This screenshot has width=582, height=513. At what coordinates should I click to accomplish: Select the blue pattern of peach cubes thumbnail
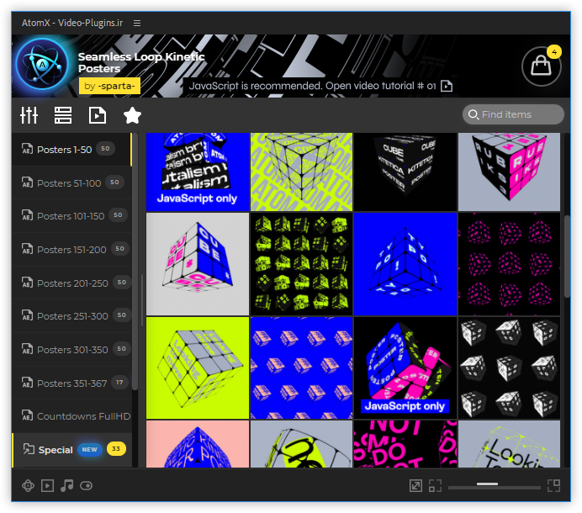click(301, 368)
